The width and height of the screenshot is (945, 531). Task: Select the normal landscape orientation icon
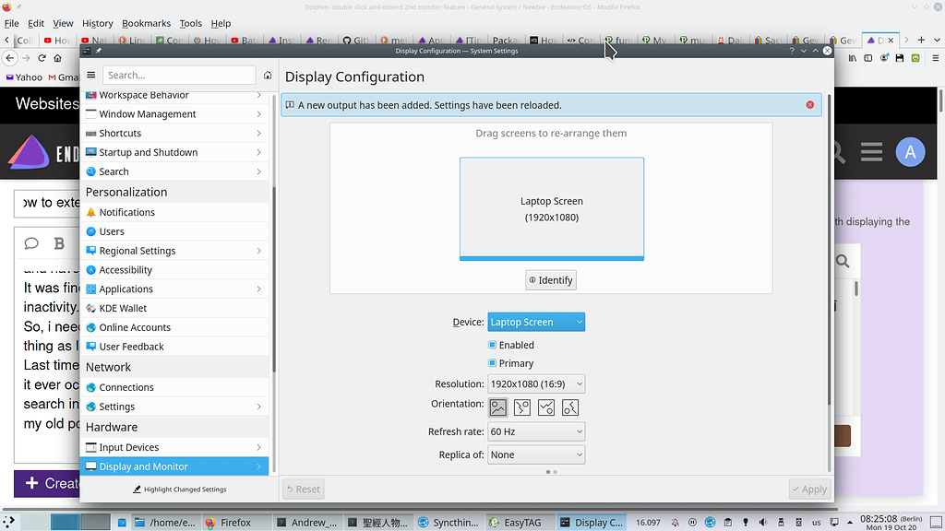pyautogui.click(x=498, y=407)
